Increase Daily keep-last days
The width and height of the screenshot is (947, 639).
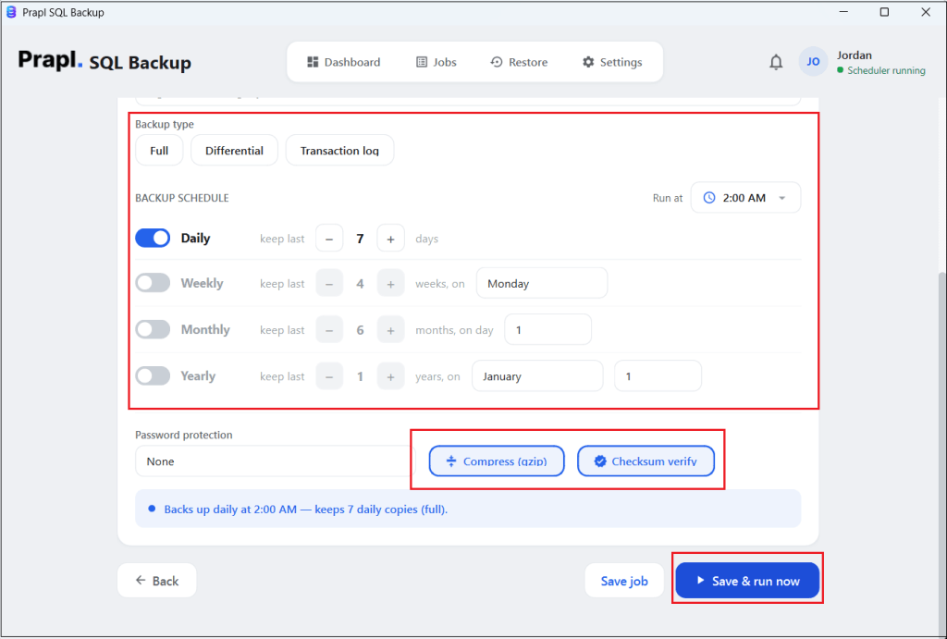tap(391, 239)
